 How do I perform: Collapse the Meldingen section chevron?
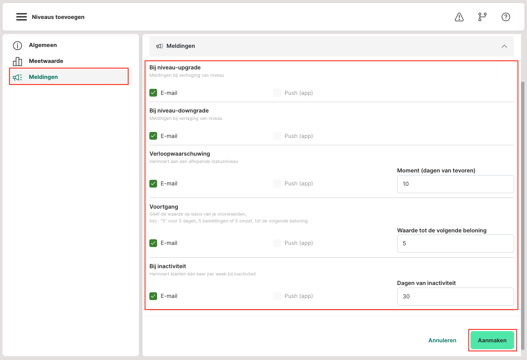[x=504, y=46]
